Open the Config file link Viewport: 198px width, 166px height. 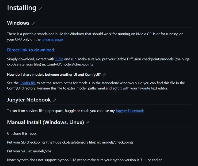point(28,83)
